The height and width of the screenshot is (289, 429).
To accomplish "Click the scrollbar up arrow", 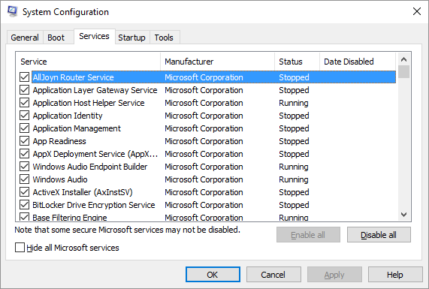I will [403, 59].
